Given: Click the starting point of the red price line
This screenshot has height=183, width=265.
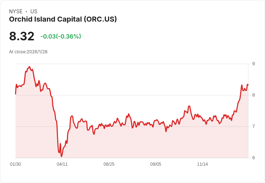Looking at the screenshot, I should (x=15, y=94).
